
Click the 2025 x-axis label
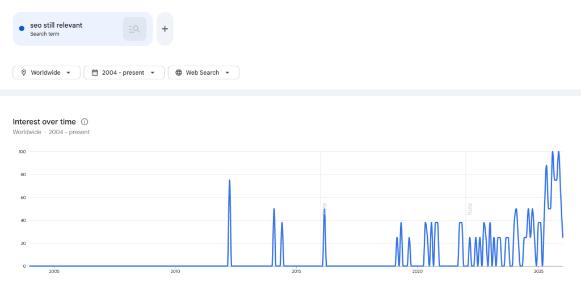tap(539, 272)
